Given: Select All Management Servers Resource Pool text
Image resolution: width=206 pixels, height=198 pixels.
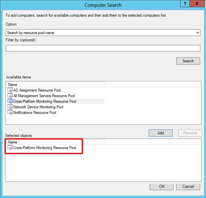Looking at the screenshot, I should click(44, 96).
